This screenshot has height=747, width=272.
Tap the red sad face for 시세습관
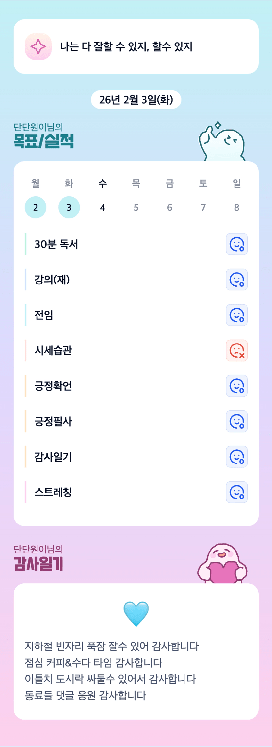coord(236,350)
